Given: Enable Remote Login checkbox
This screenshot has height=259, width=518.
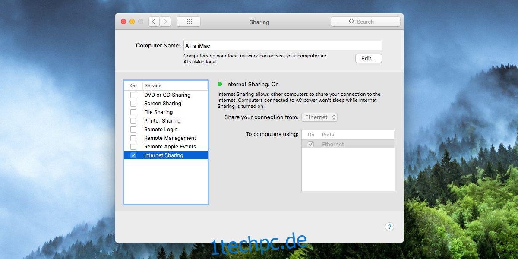Looking at the screenshot, I should point(133,129).
